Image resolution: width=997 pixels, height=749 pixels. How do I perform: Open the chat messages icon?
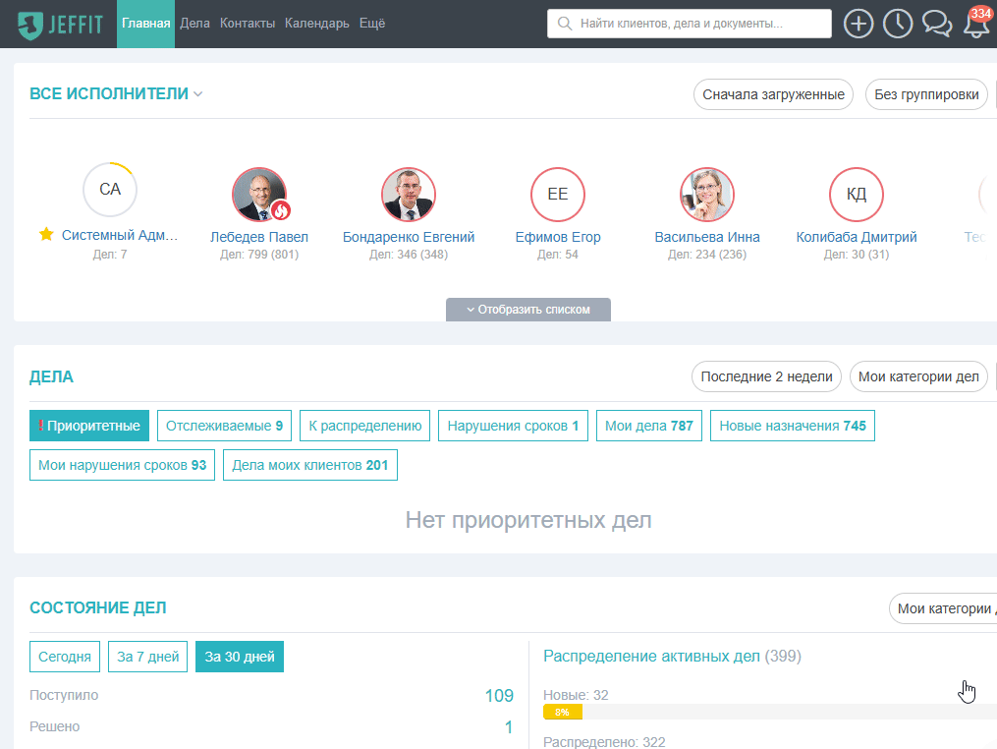937,24
